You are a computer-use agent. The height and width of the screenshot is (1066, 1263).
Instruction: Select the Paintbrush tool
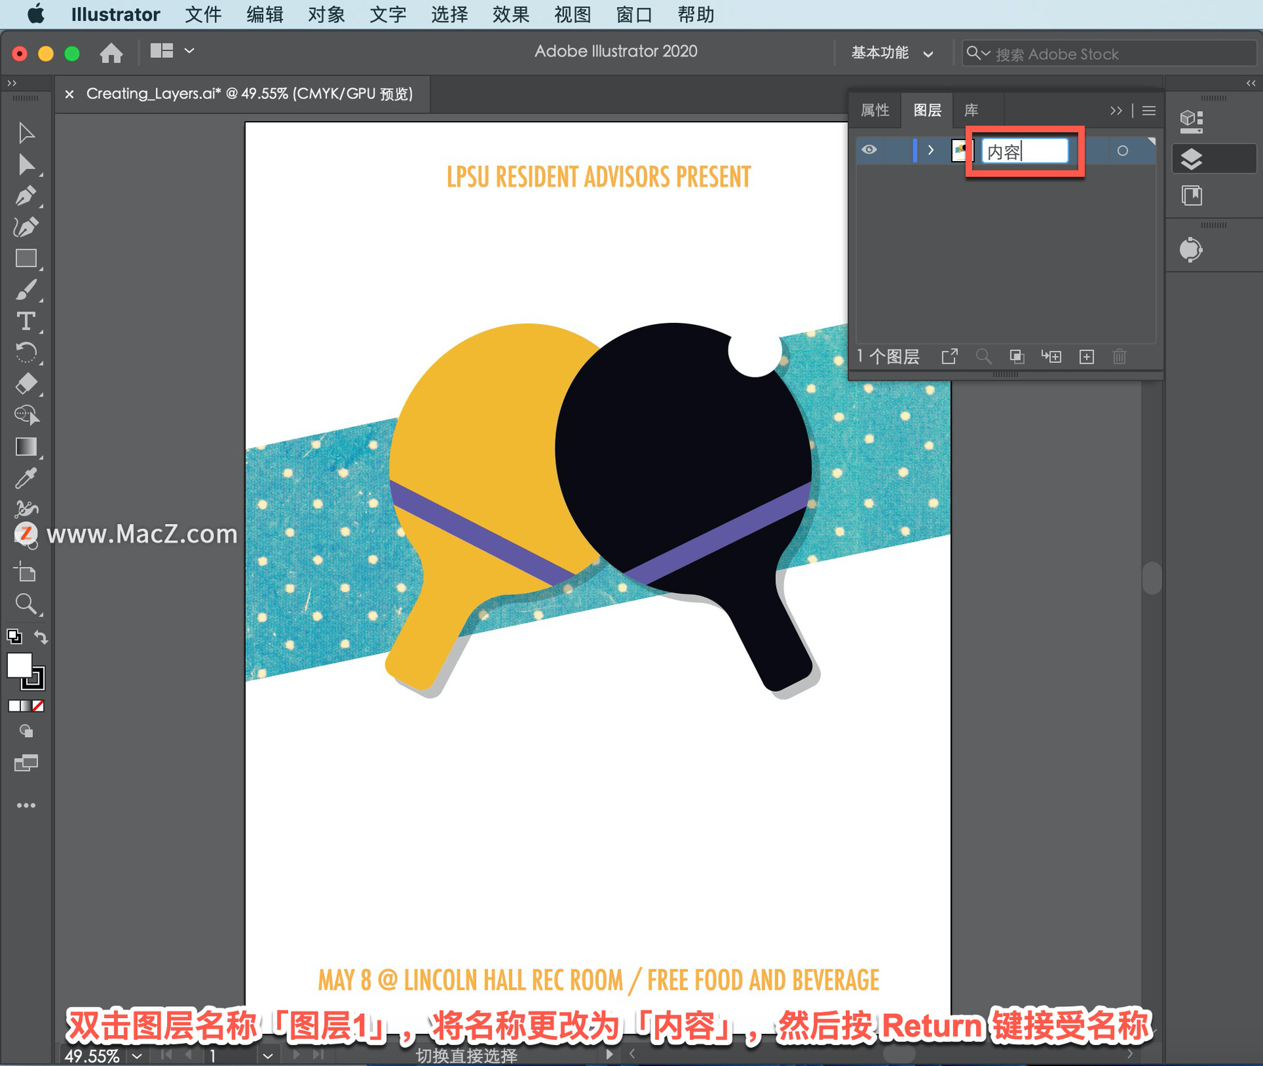tap(25, 290)
